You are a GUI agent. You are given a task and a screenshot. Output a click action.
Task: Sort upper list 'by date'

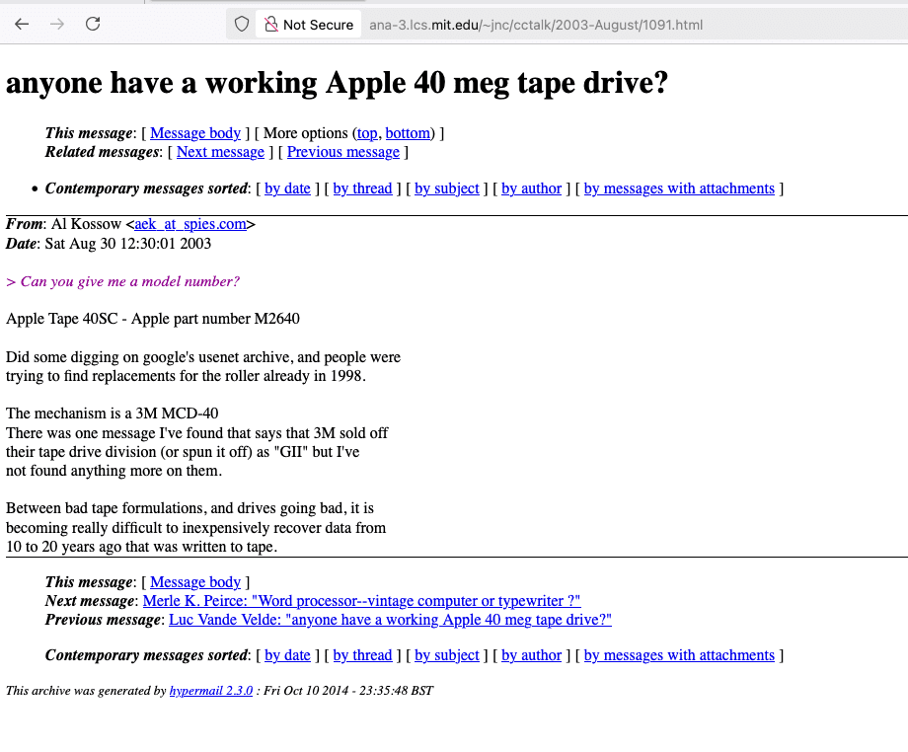(287, 188)
